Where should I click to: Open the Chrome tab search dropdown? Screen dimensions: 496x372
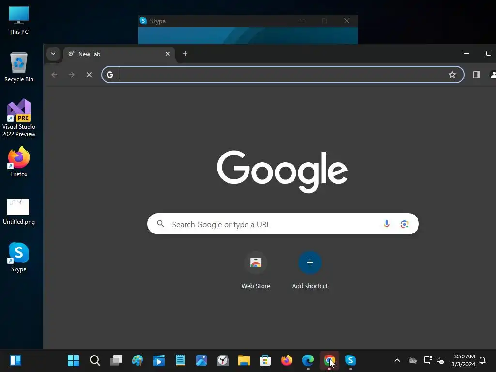coord(53,54)
